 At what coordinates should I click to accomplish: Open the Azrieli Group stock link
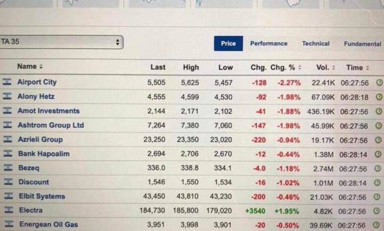pos(40,140)
